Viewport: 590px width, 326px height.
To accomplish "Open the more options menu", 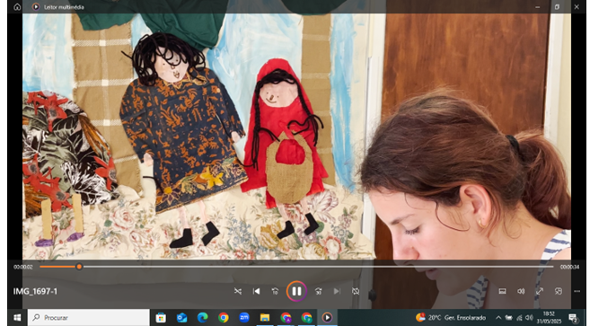I will (x=577, y=291).
